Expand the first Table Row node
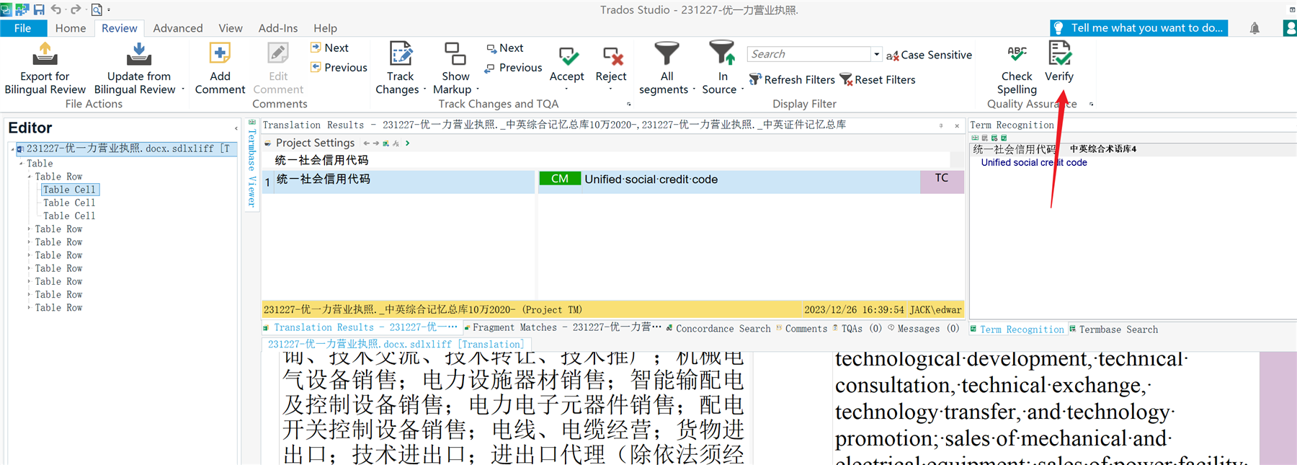The height and width of the screenshot is (465, 1297). (30, 177)
